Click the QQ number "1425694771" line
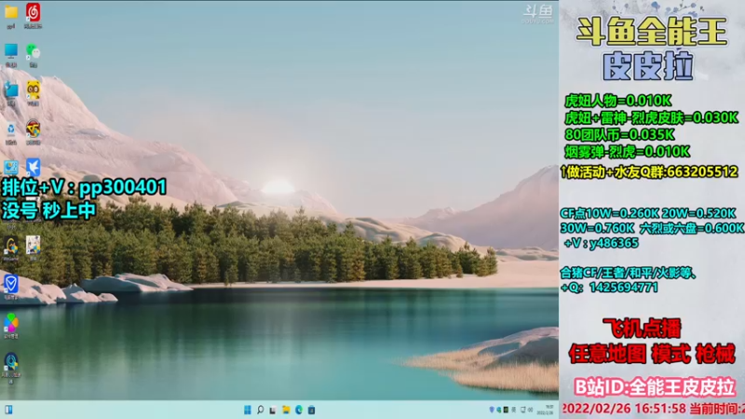 (610, 288)
